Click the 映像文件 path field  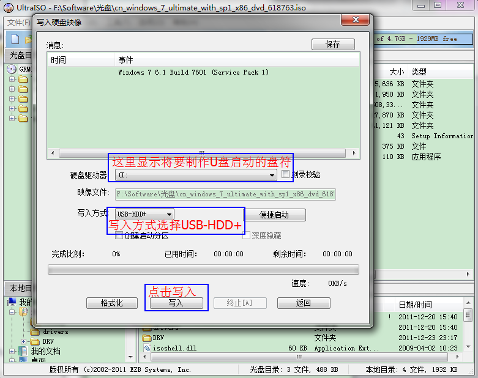click(225, 194)
